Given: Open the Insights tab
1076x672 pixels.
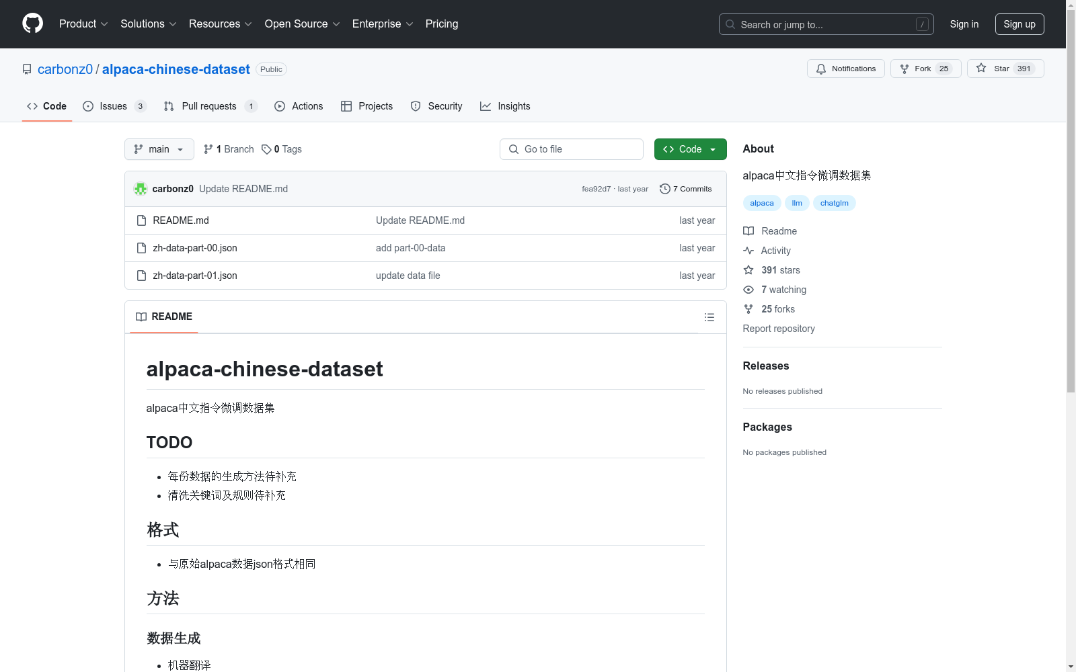Looking at the screenshot, I should (505, 106).
